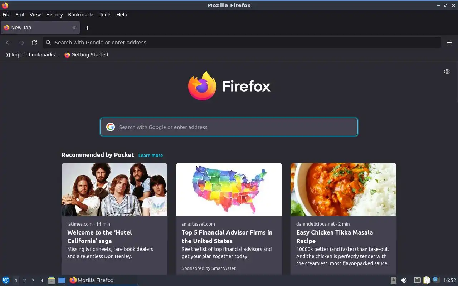
Task: Open the File menu
Action: [6, 15]
